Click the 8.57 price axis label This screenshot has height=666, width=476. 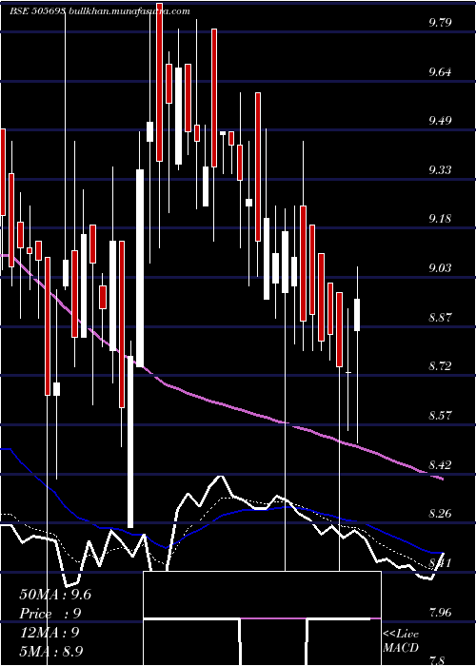pos(440,416)
